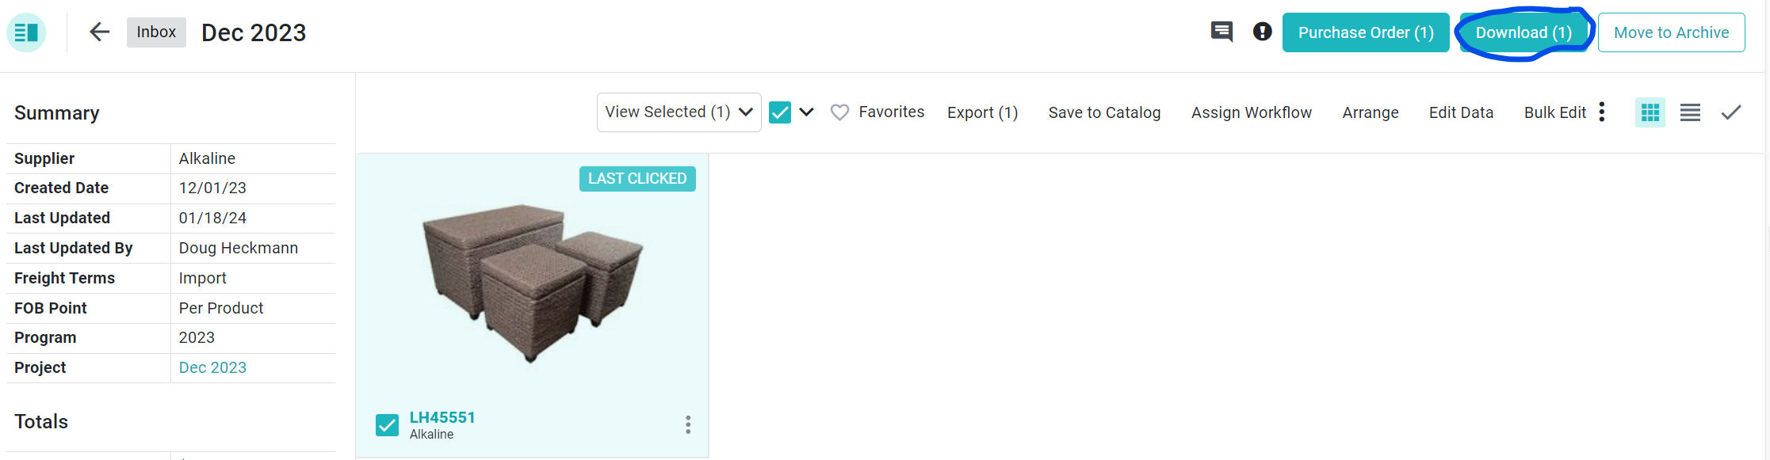
Task: Add to Favorites with heart icon
Action: (839, 112)
